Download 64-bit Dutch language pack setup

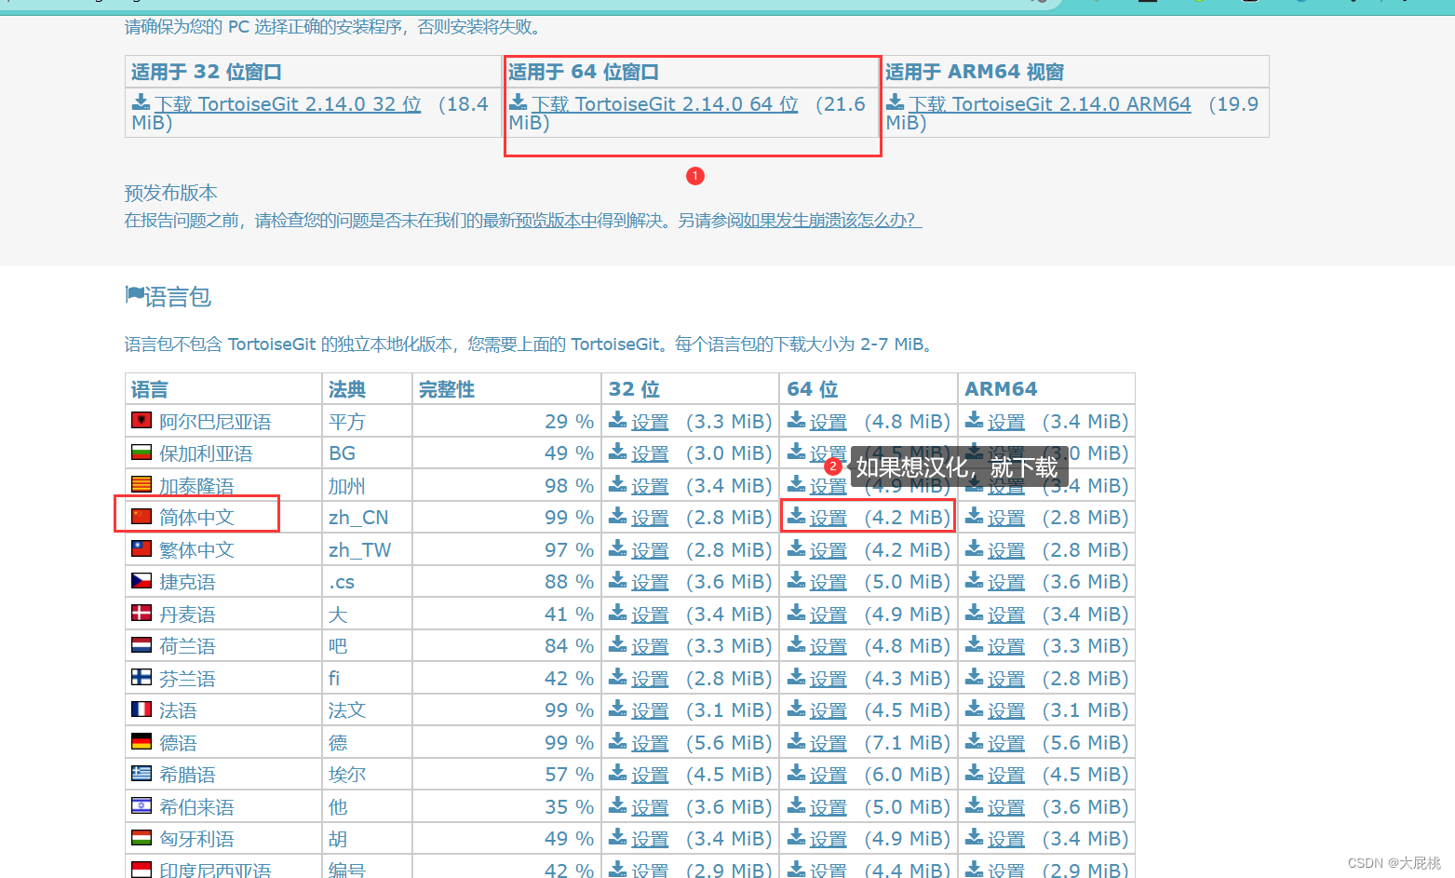tap(828, 646)
